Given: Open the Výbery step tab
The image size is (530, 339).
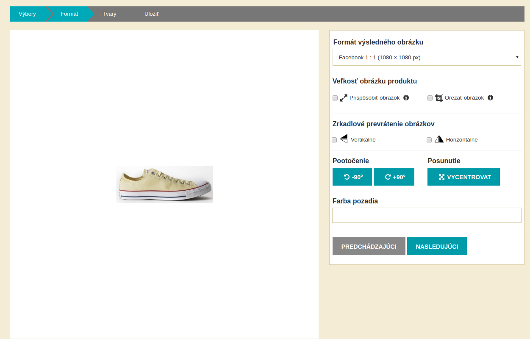Looking at the screenshot, I should point(27,14).
